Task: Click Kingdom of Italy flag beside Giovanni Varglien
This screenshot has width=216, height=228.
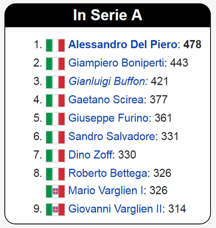Action: (55, 210)
